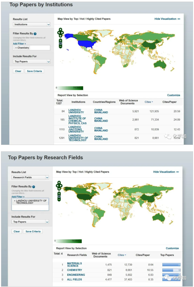This screenshot has width=194, height=287.
Task: Click Save Criteria in the upper panel
Action: coord(34,71)
